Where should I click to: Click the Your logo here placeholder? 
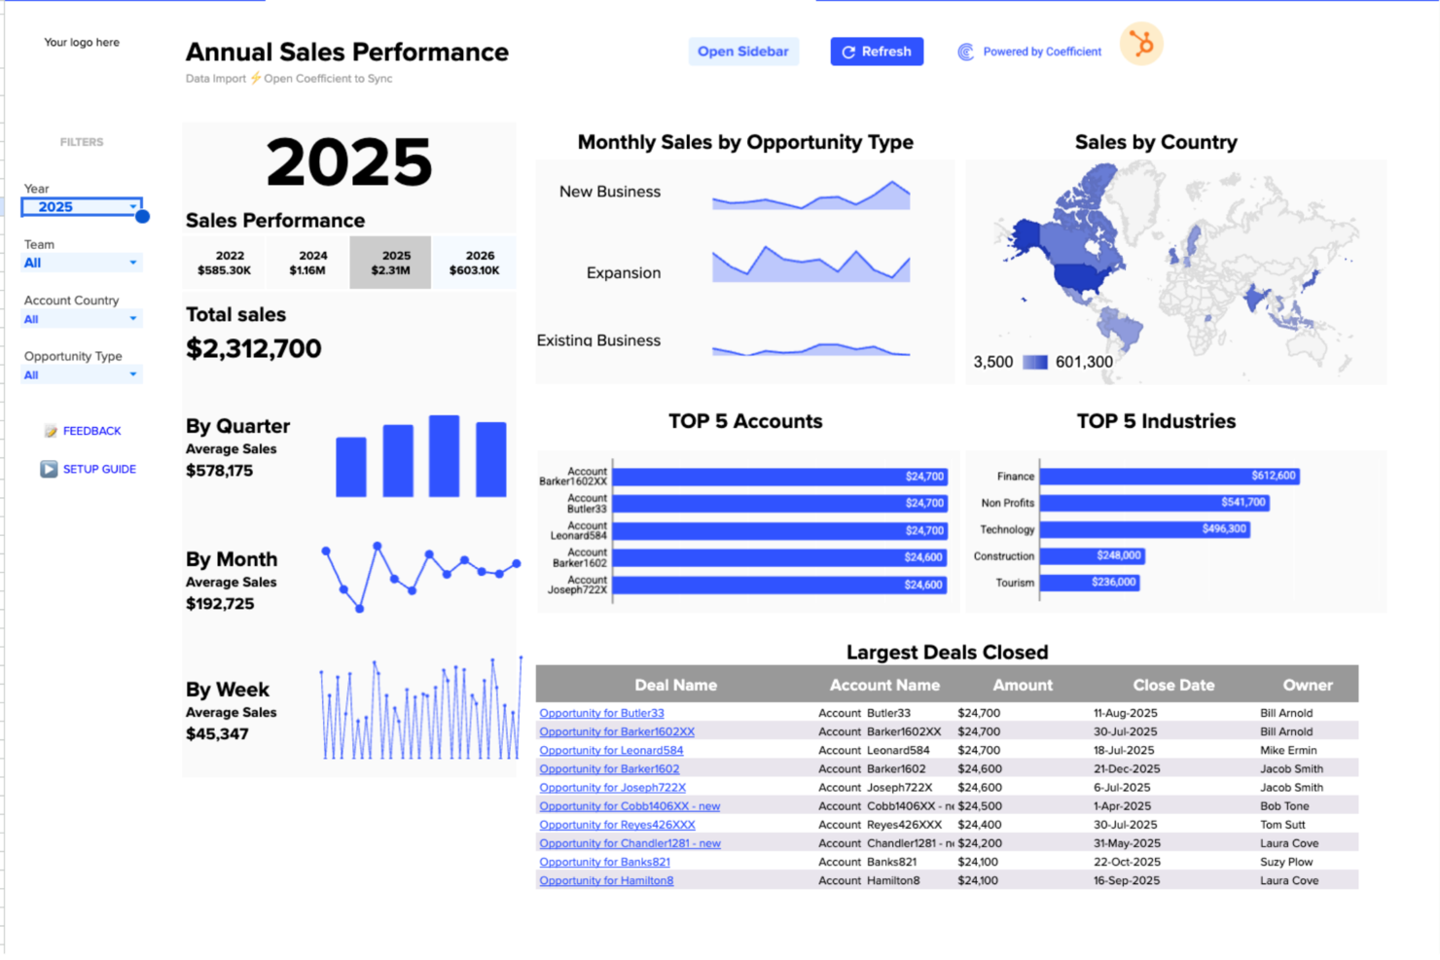tap(82, 42)
